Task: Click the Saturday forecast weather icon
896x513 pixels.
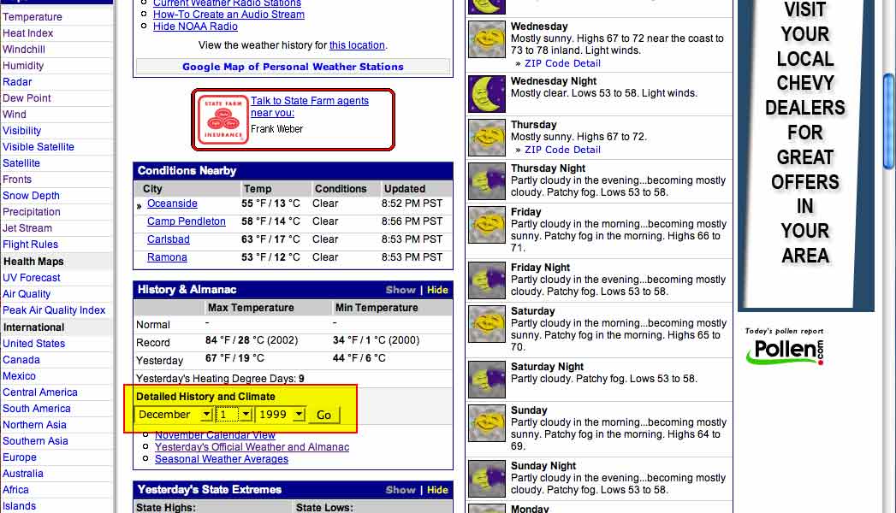Action: pos(487,324)
